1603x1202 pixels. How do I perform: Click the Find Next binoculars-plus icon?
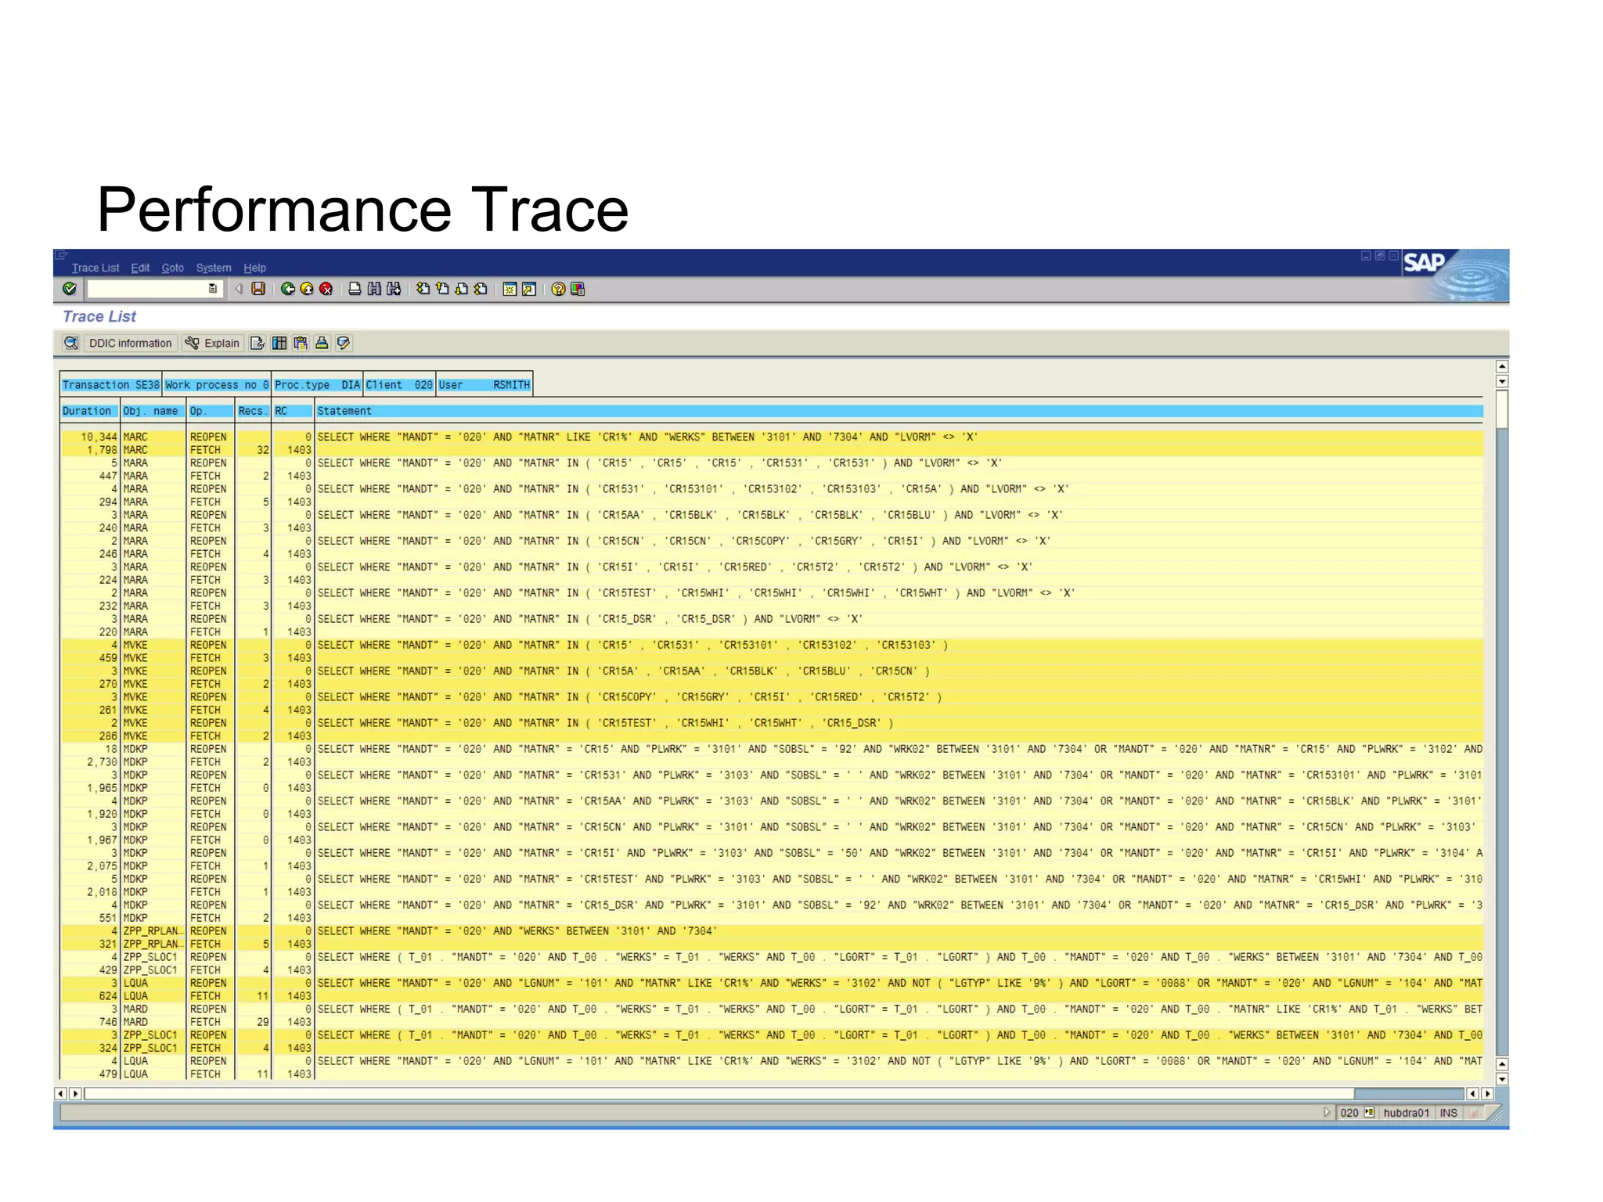coord(394,289)
